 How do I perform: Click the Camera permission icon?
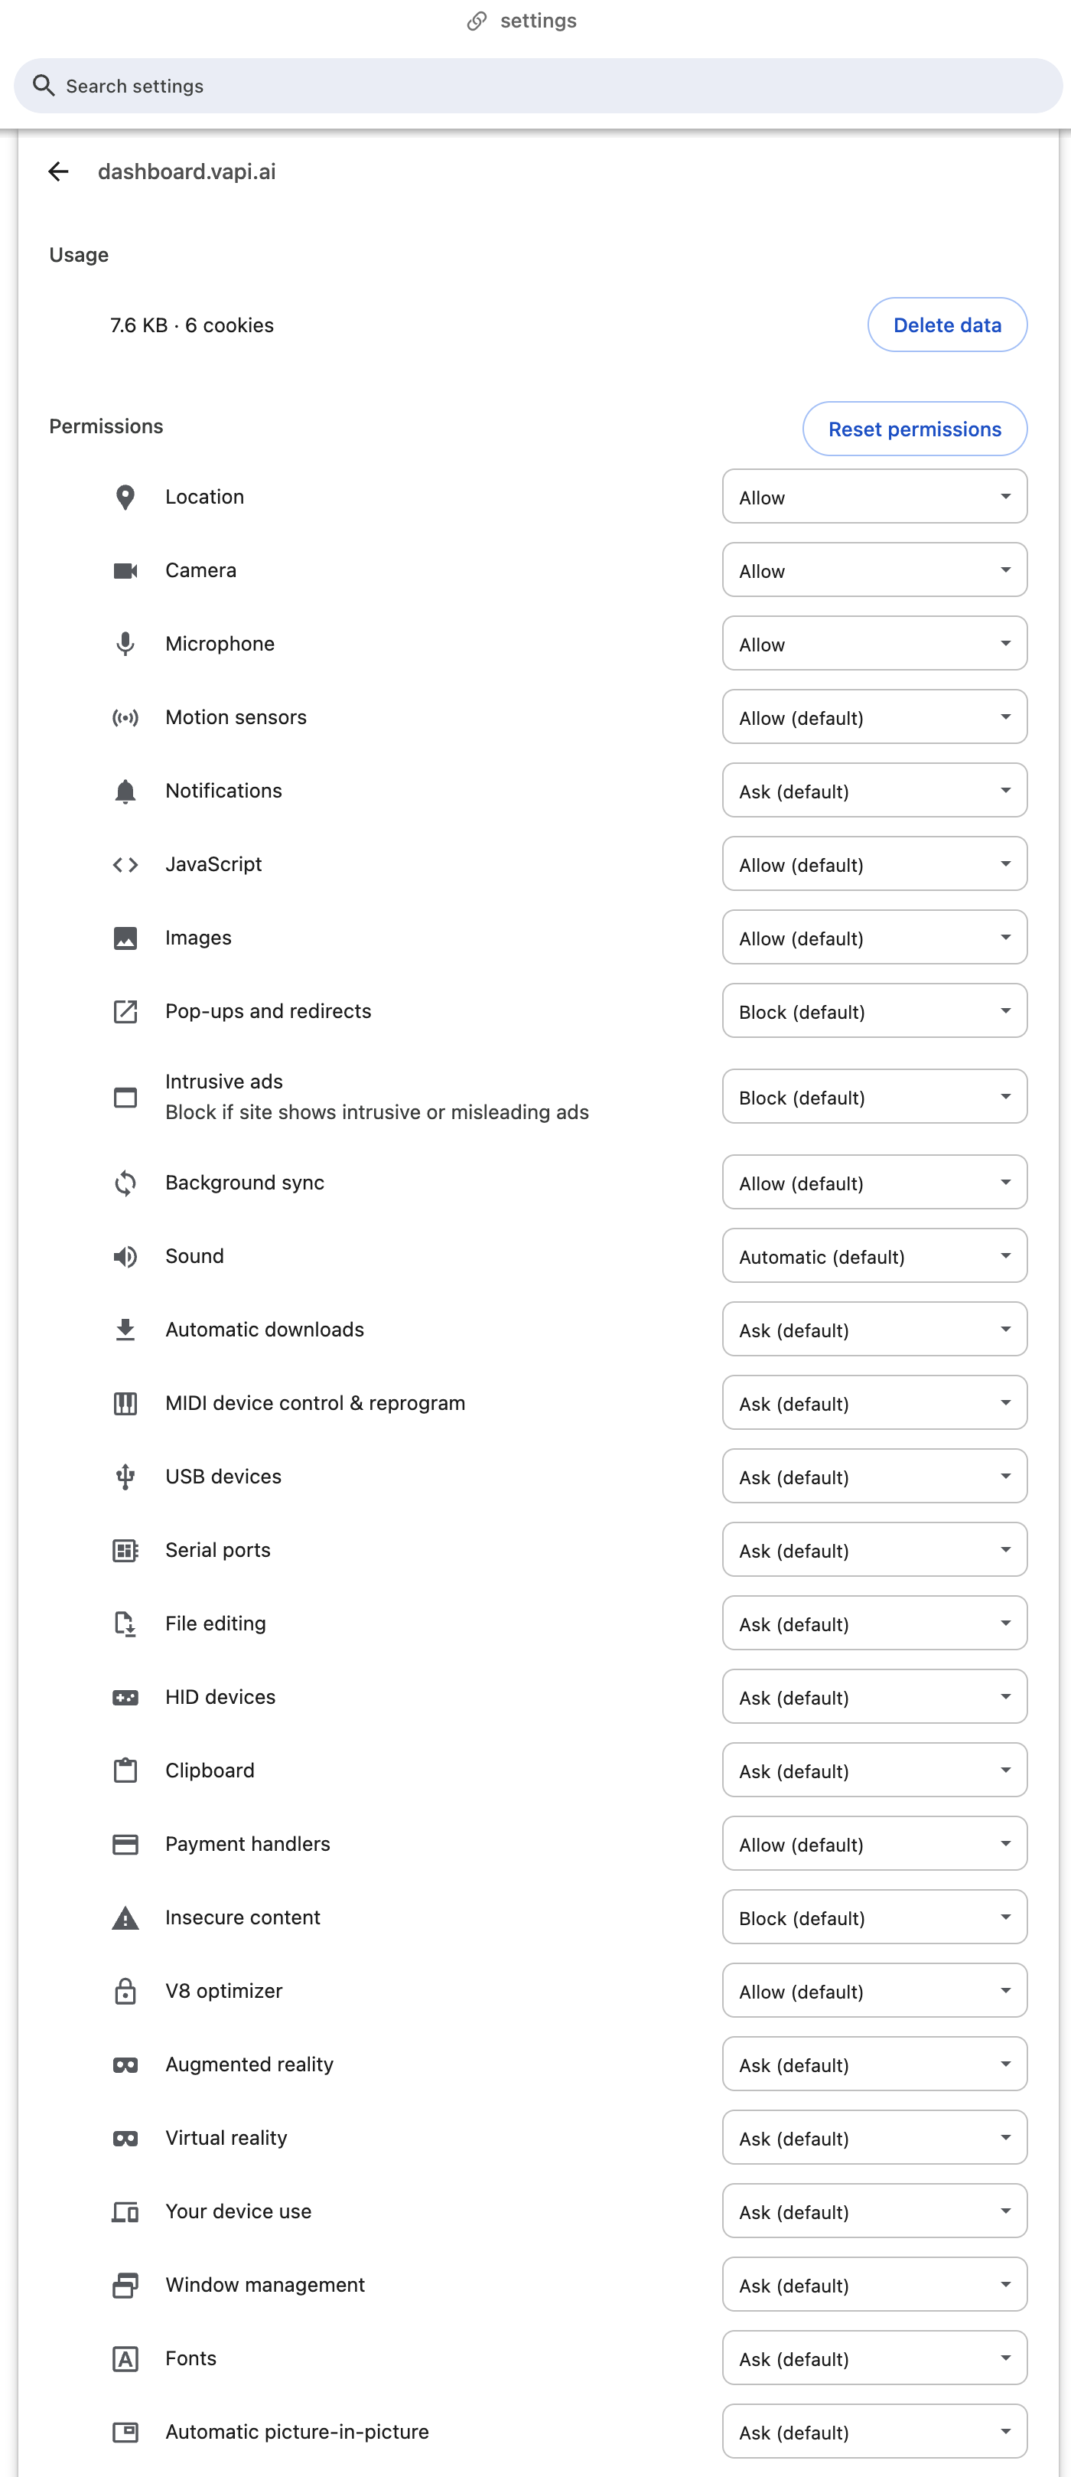(125, 570)
